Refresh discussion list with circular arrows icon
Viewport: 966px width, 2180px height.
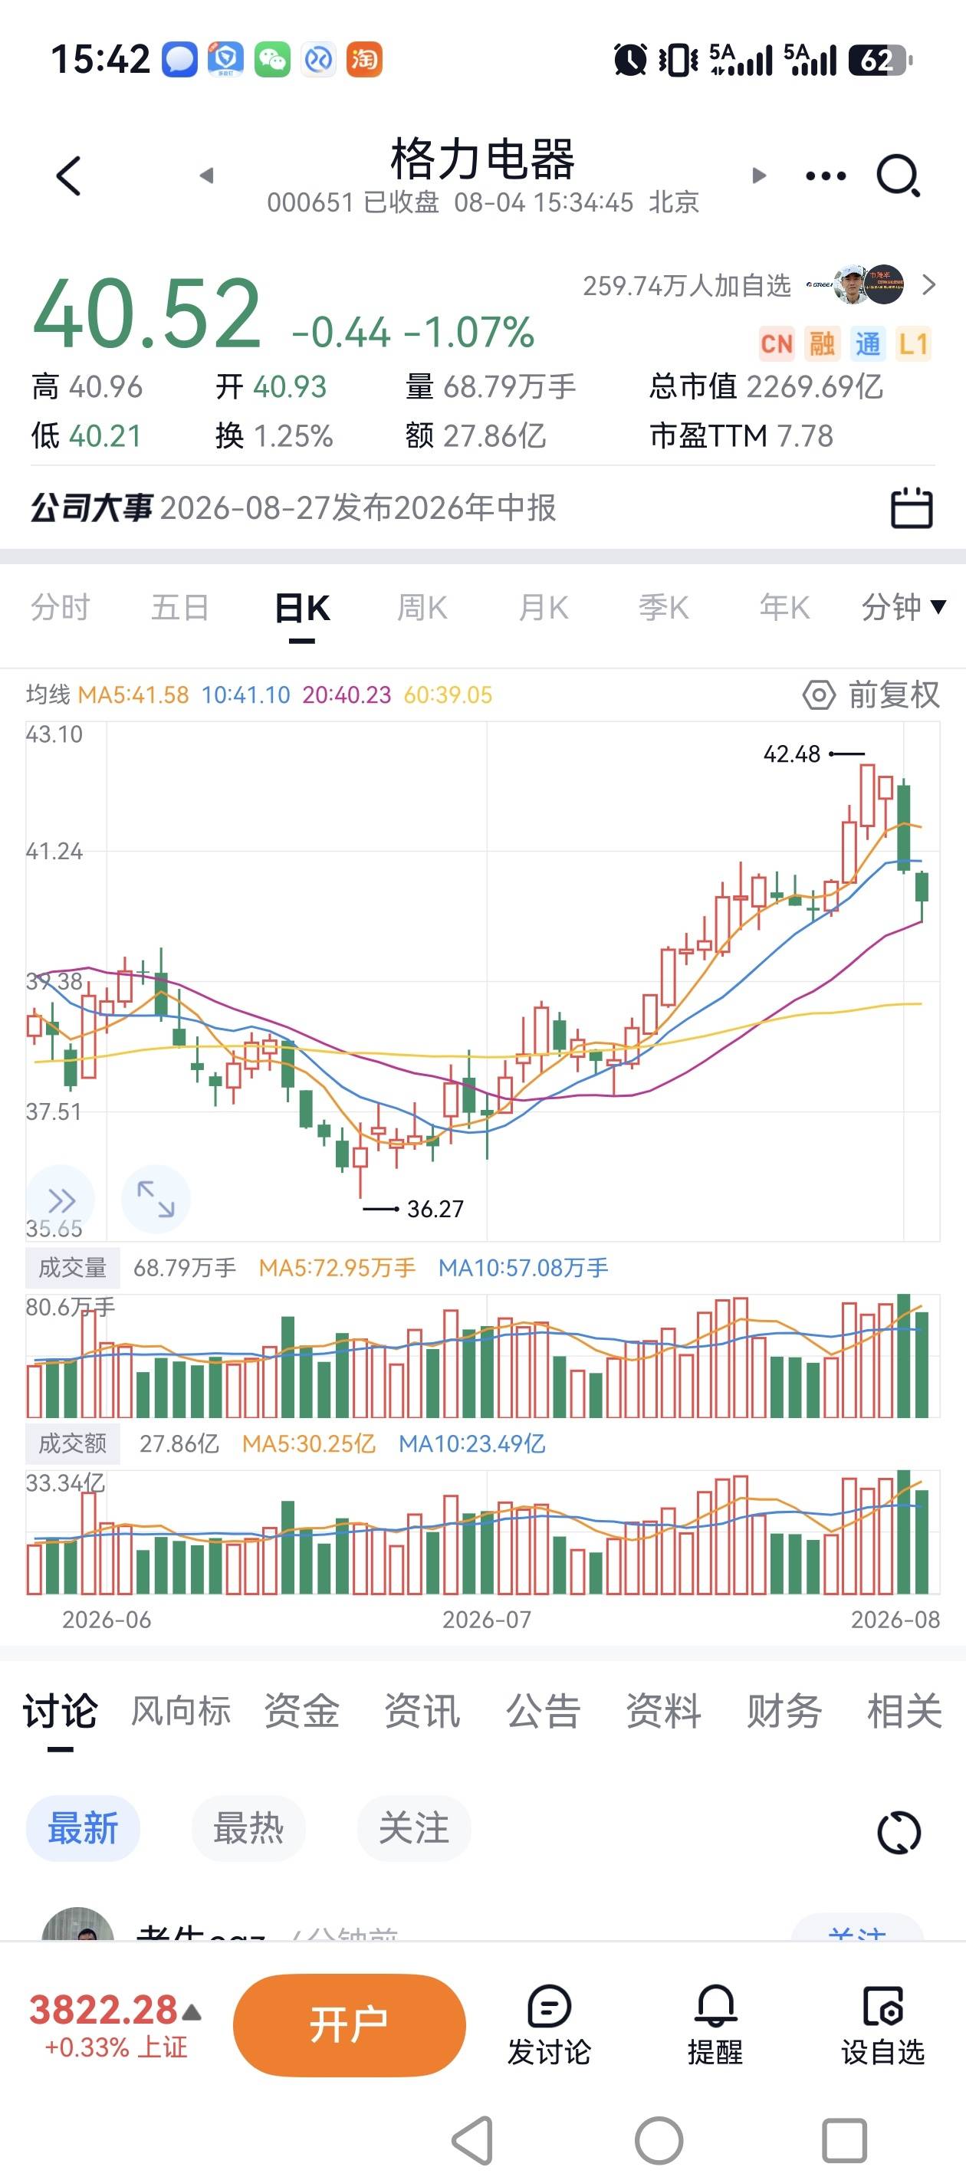(x=899, y=1833)
